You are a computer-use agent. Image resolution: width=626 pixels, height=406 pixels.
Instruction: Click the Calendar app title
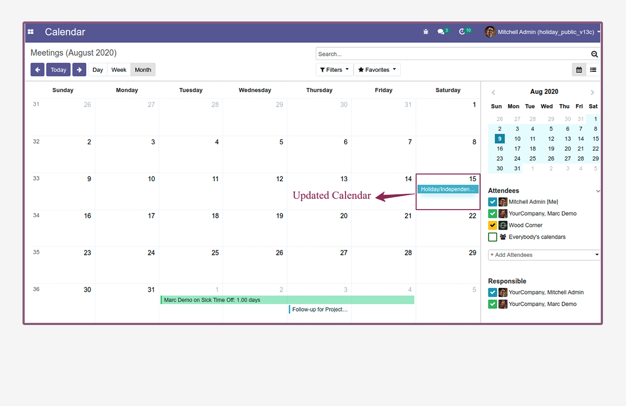coord(65,32)
